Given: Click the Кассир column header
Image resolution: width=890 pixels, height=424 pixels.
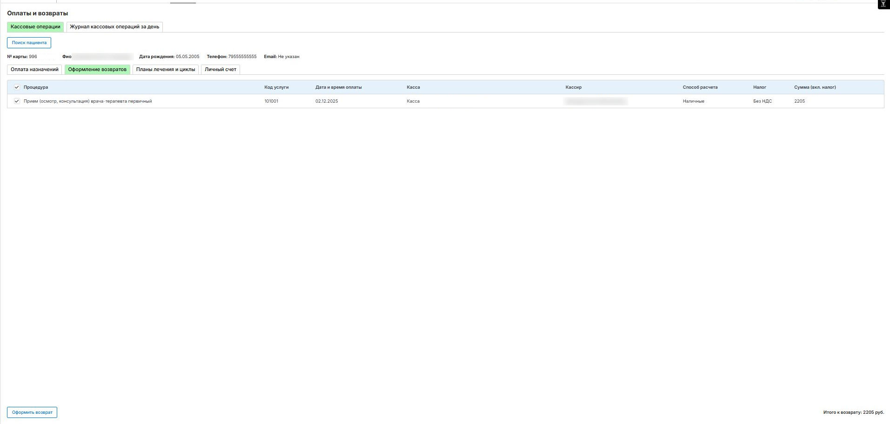Looking at the screenshot, I should click(x=573, y=87).
